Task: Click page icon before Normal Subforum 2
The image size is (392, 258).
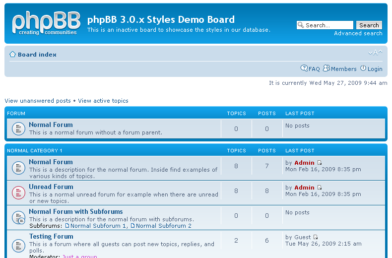Action: point(132,226)
